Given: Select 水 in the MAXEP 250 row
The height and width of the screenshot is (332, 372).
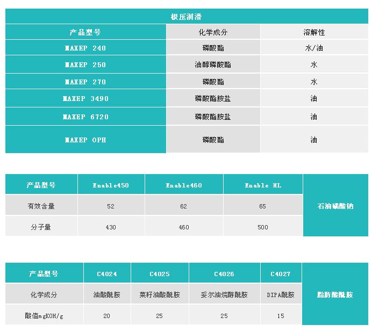Looking at the screenshot, I should (314, 64).
